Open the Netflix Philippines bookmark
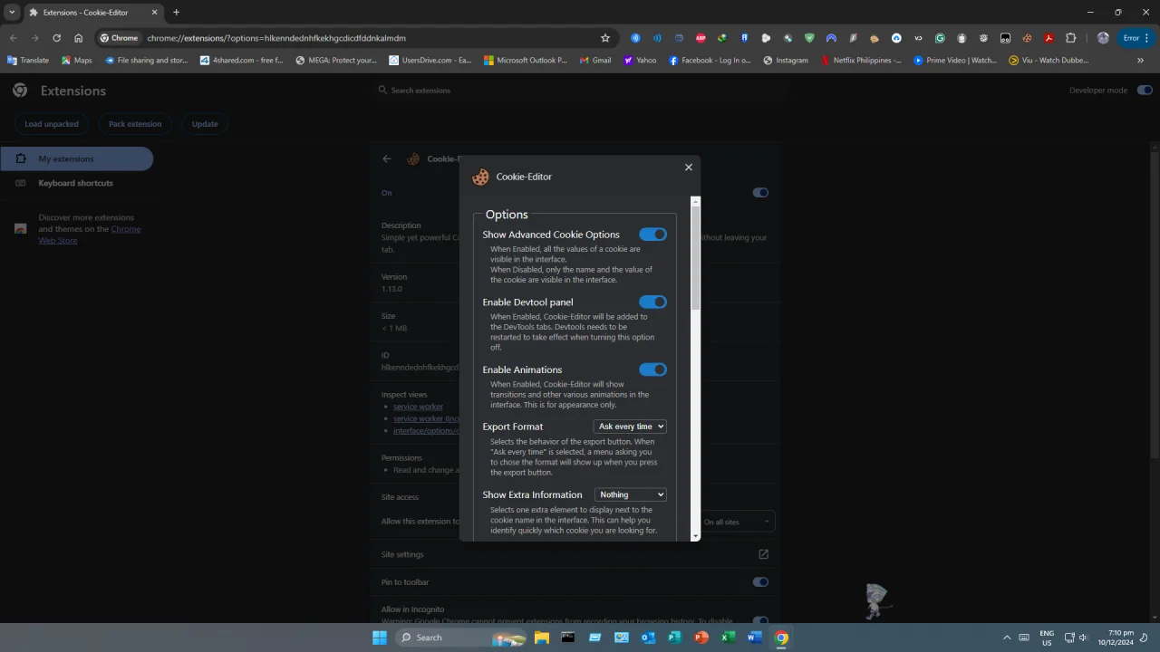 coord(861,61)
